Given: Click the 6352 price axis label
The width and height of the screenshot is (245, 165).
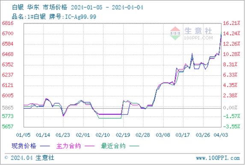Looking at the screenshot, I should [x=8, y=65].
